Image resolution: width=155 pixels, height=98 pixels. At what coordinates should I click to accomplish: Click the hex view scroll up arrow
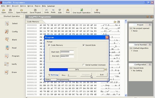pyautogui.click(x=126, y=21)
